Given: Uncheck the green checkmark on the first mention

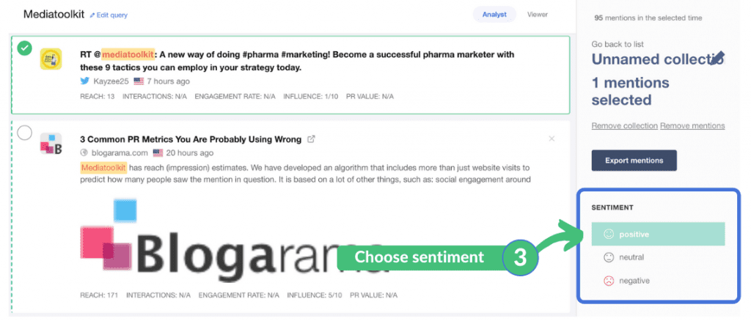Looking at the screenshot, I should tap(25, 48).
